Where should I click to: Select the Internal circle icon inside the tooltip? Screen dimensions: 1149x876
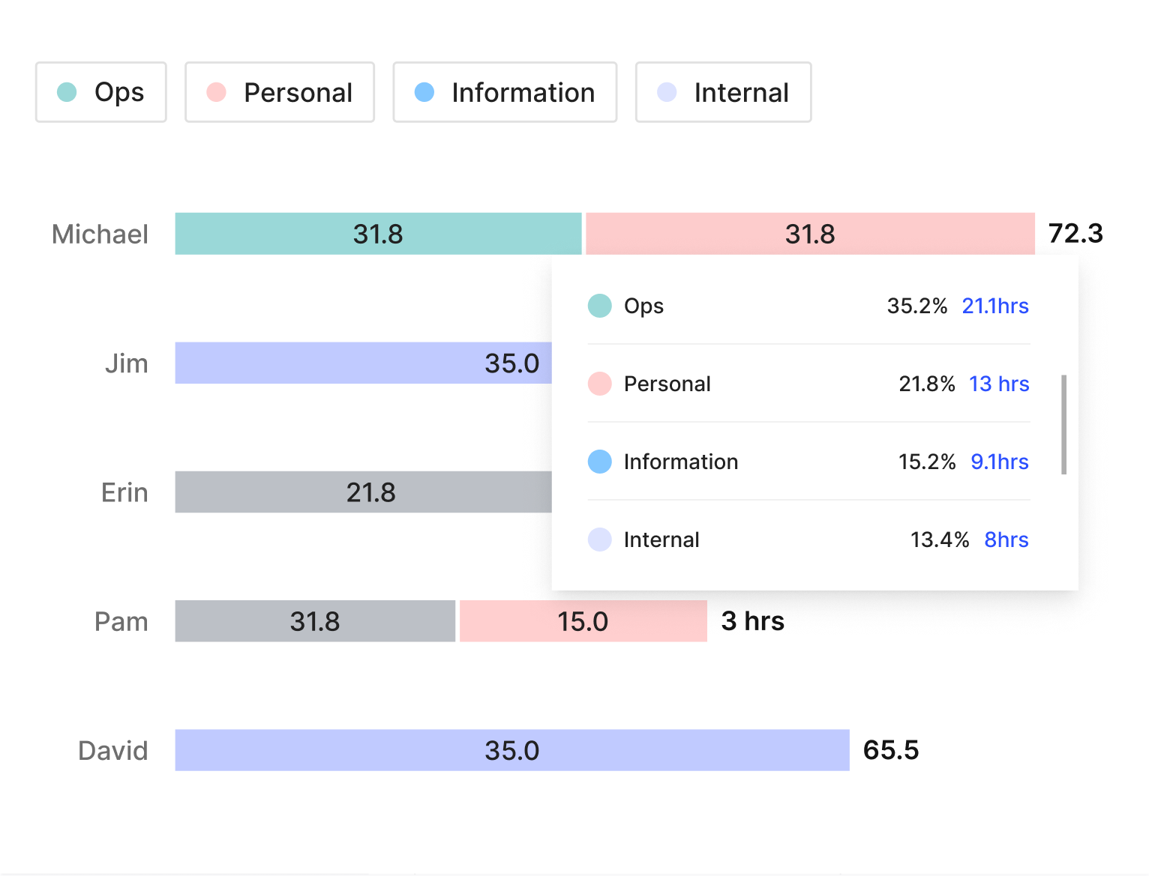[599, 540]
